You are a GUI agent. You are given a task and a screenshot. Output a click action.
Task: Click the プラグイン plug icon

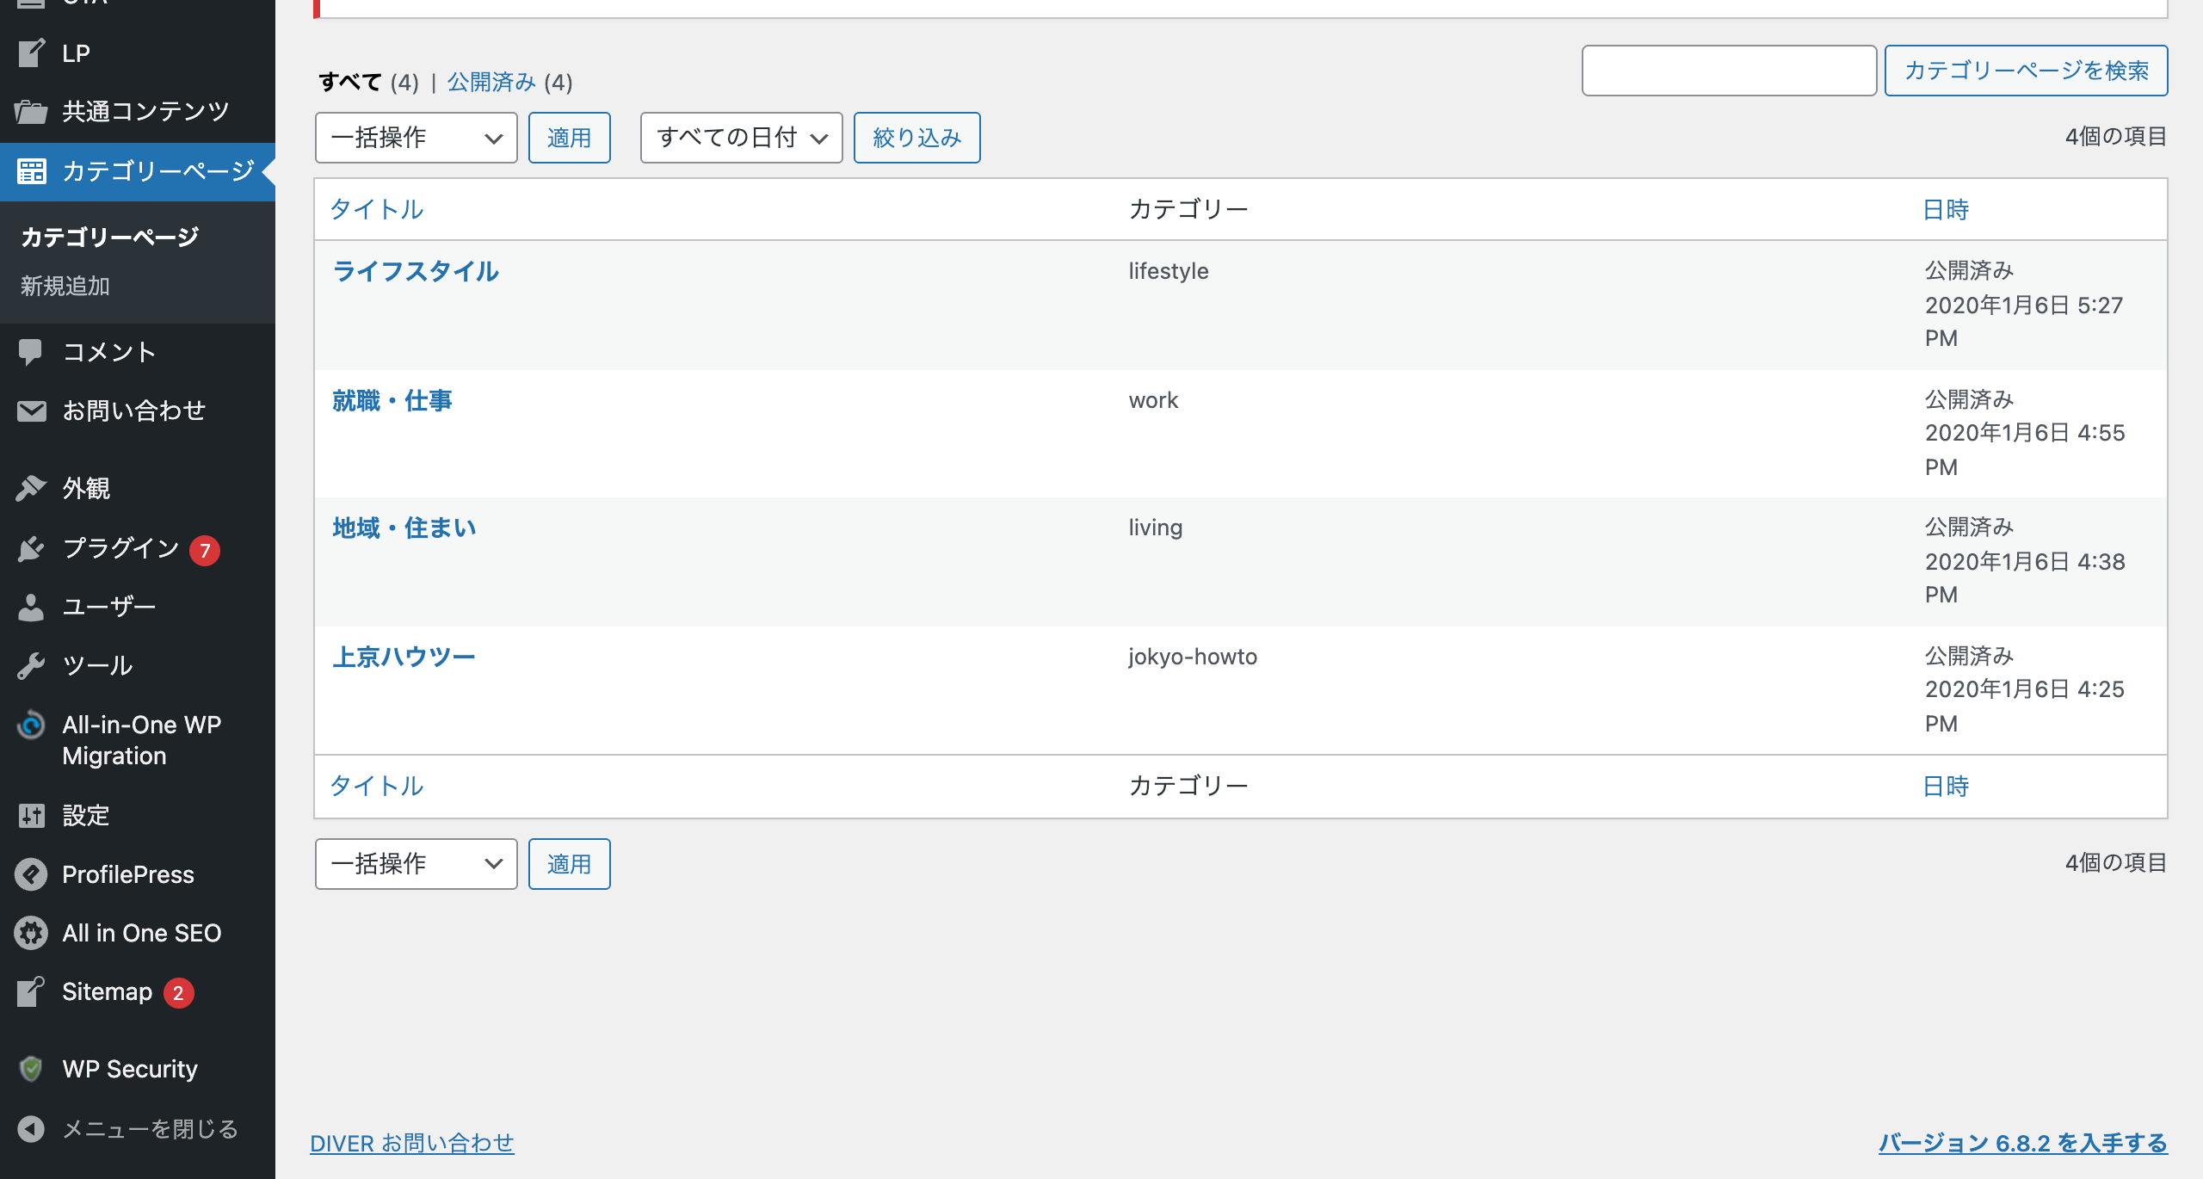(x=31, y=548)
